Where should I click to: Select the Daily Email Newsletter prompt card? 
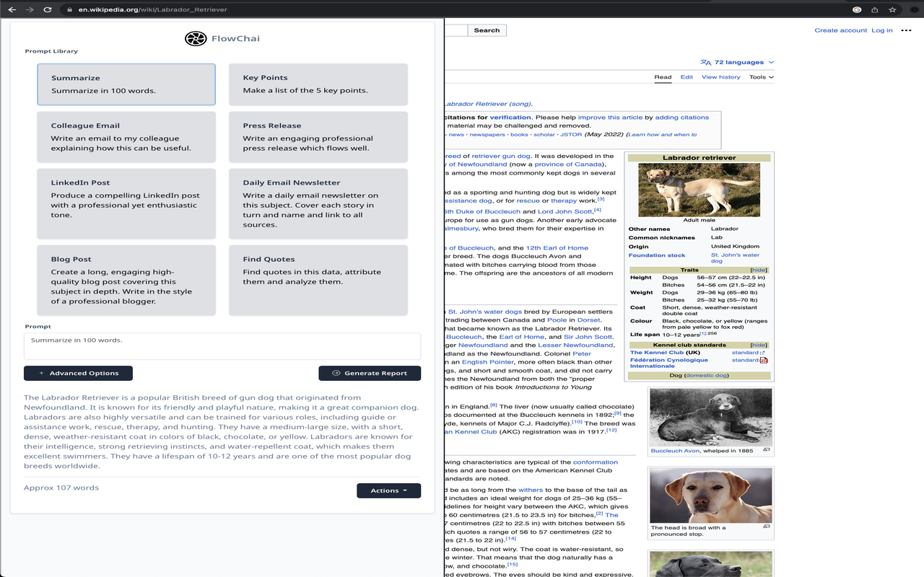(x=318, y=203)
